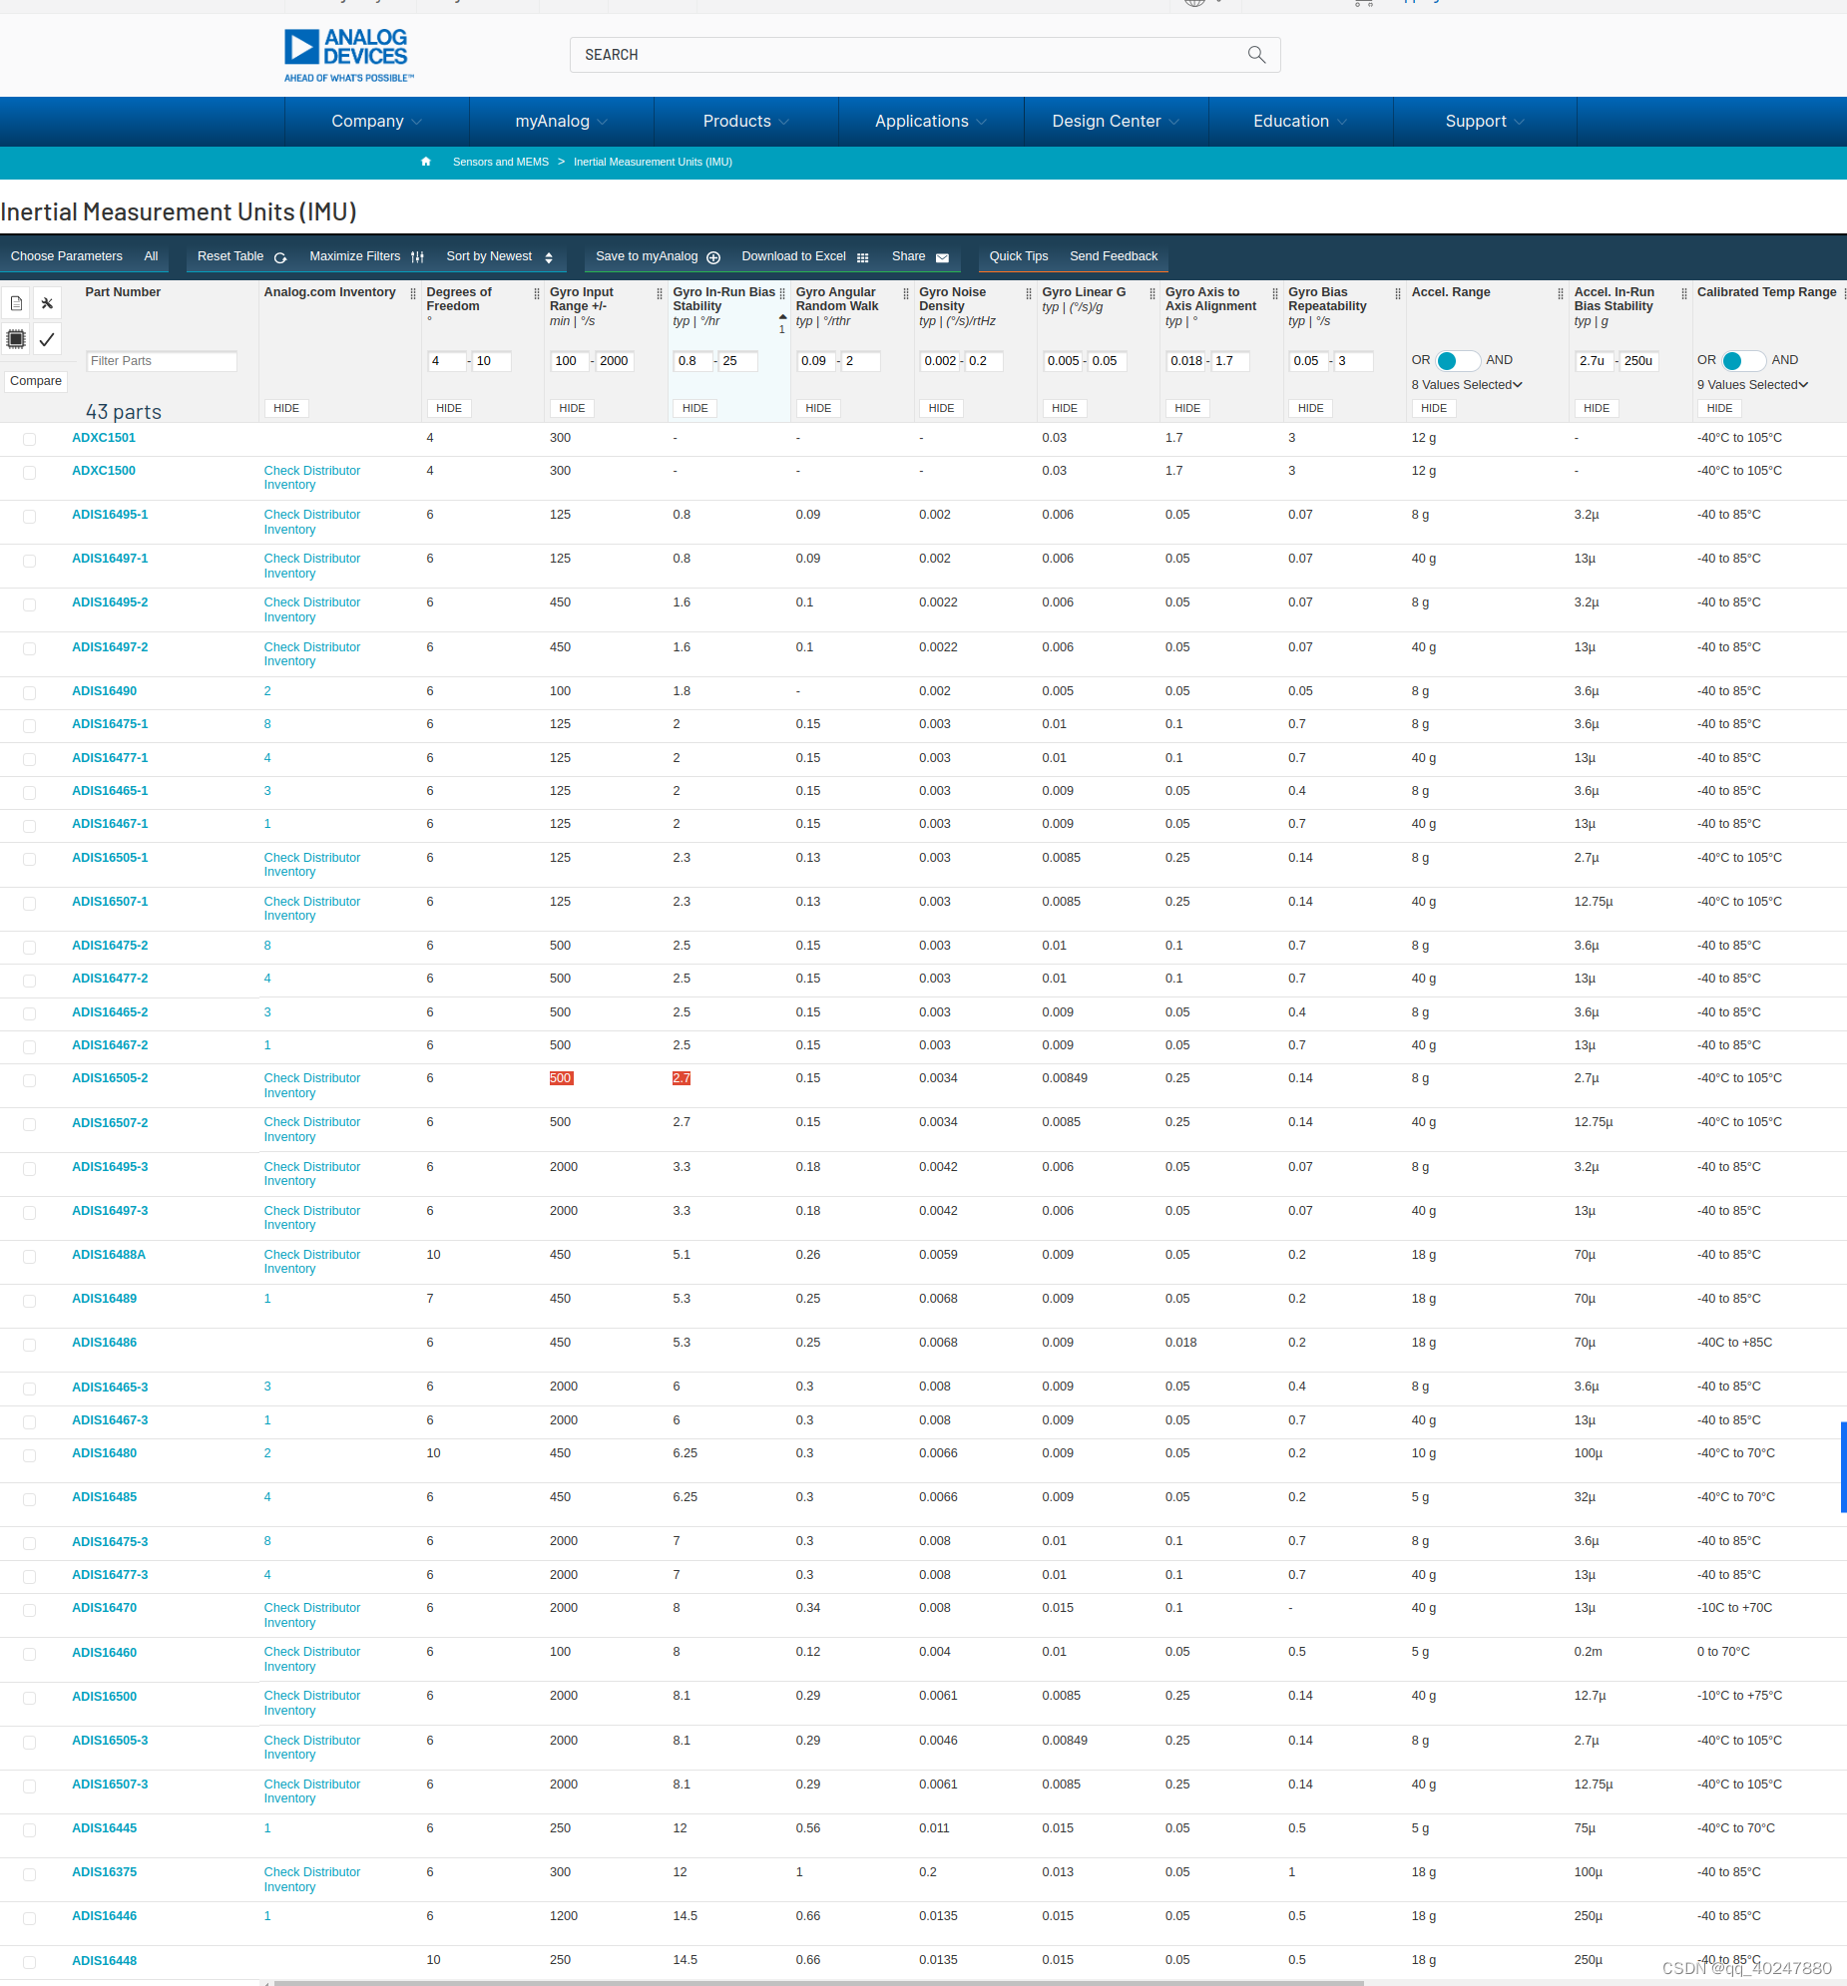Click the Save to myAnalog plus icon
Image resolution: width=1847 pixels, height=1986 pixels.
[713, 257]
